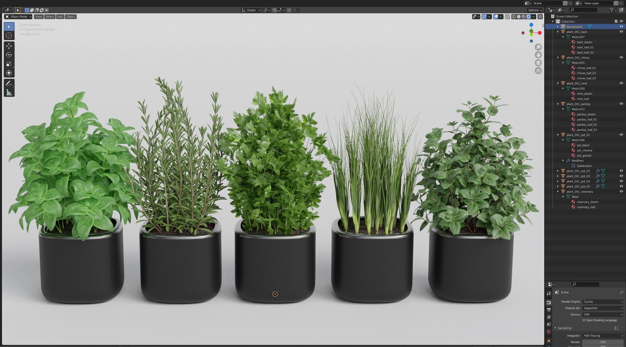
Task: Switch to solid viewport shading
Action: (x=519, y=17)
